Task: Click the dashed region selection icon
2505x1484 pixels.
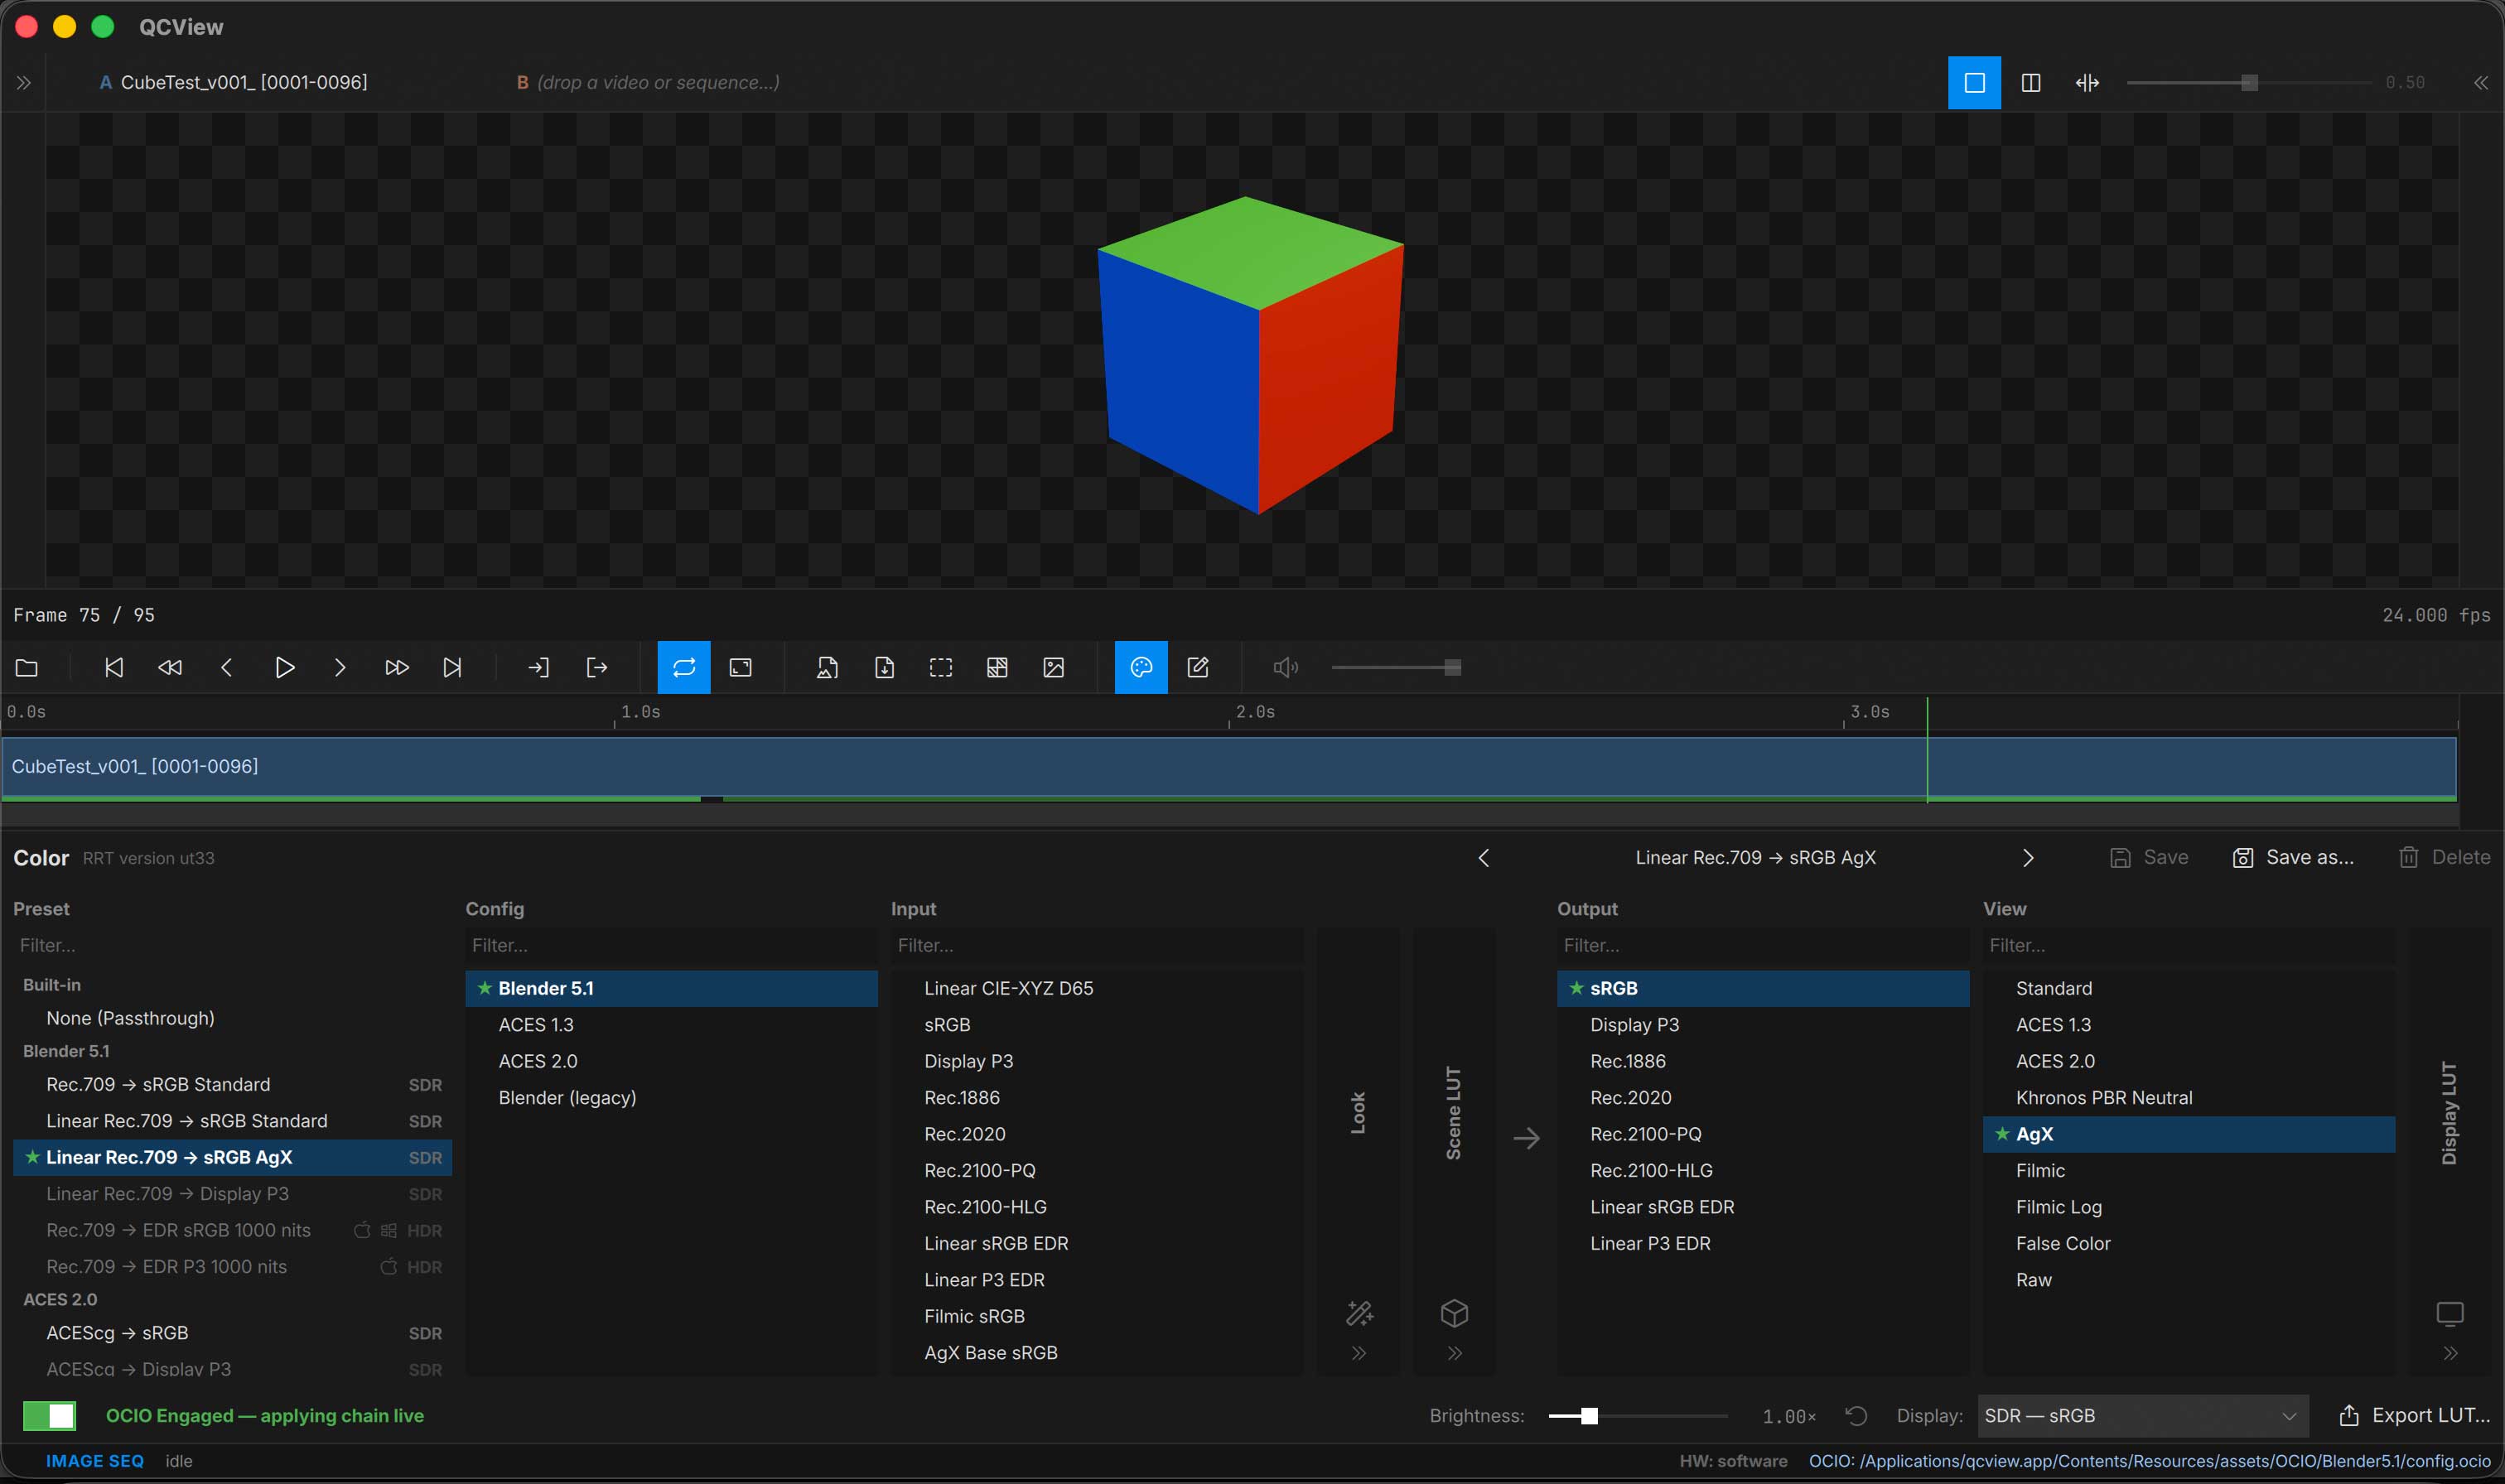Action: pos(941,667)
